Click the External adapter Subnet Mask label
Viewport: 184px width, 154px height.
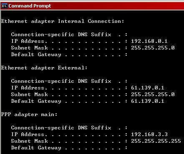click(x=30, y=94)
